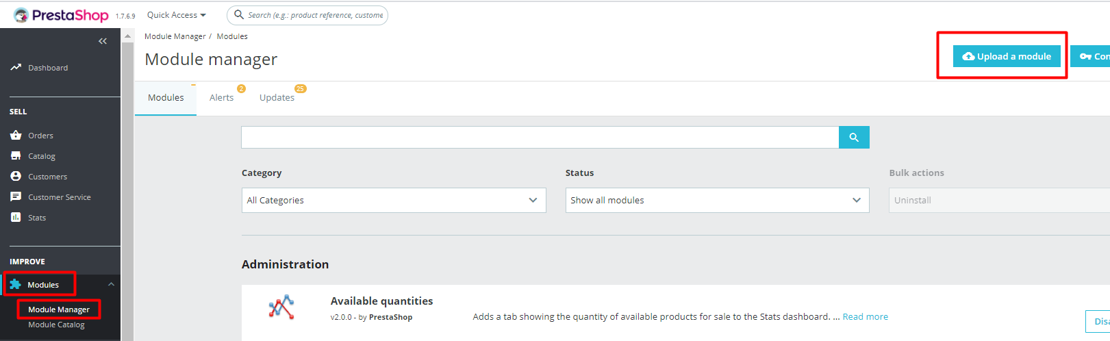
Task: Click the PrestaShop logo
Action: coord(61,15)
